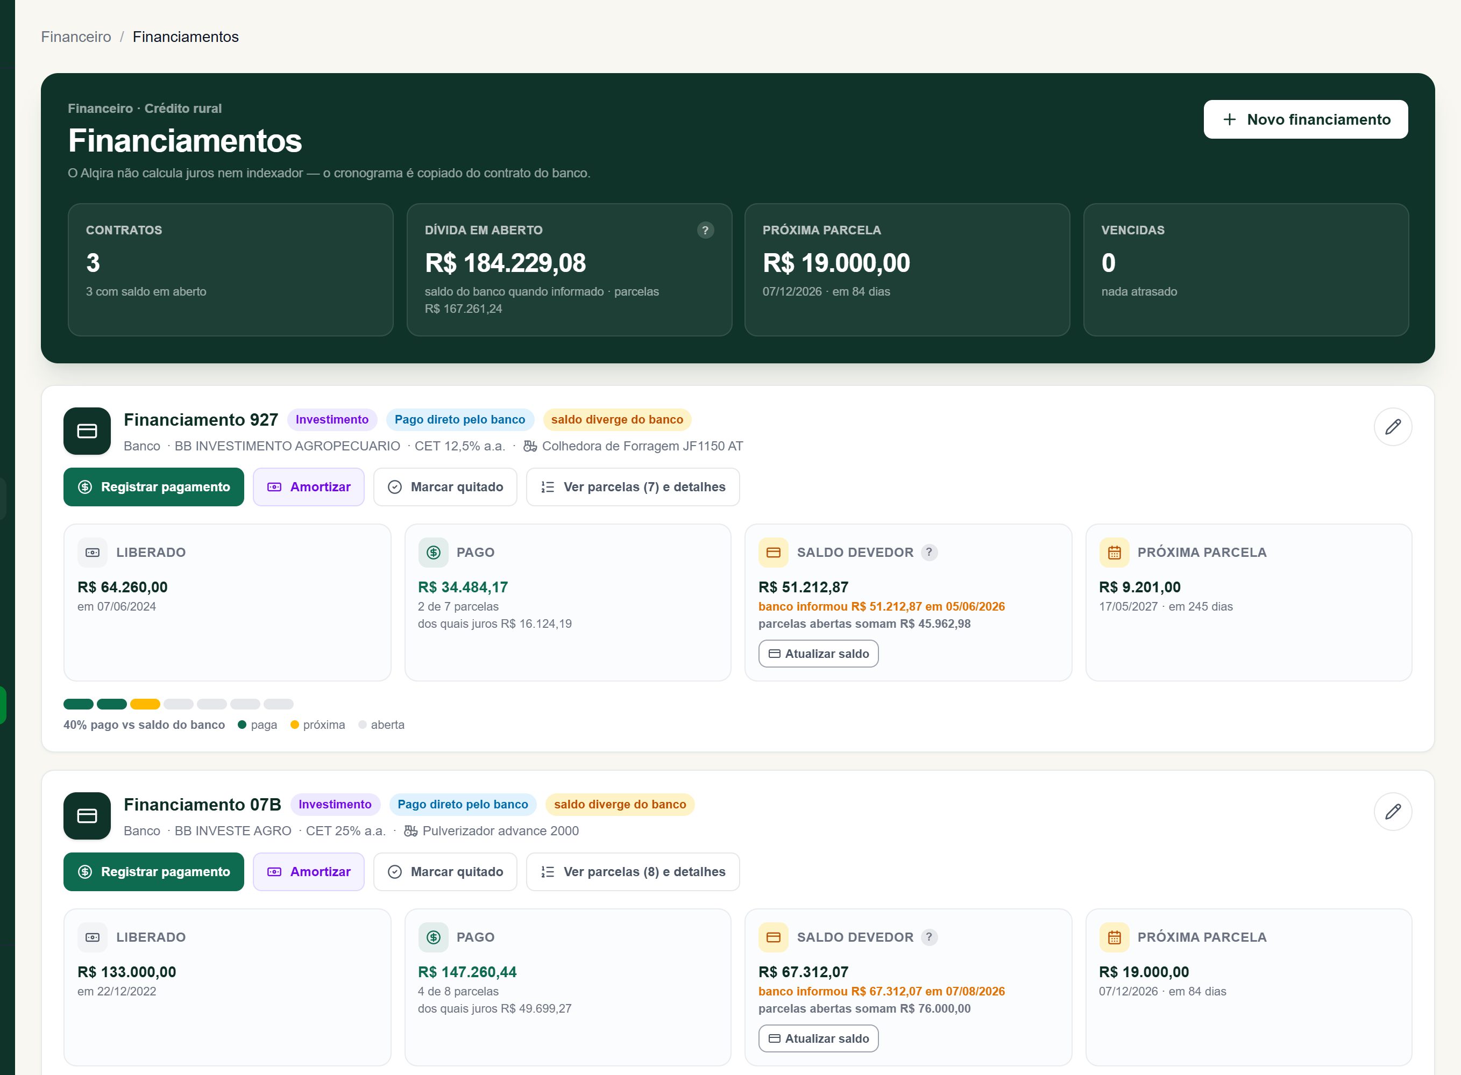The width and height of the screenshot is (1461, 1075).
Task: Click the first green paid installment segment
Action: (x=79, y=704)
